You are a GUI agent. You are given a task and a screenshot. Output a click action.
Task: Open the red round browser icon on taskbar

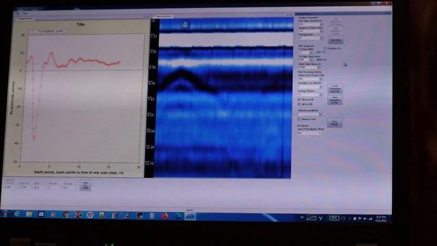pos(165,216)
